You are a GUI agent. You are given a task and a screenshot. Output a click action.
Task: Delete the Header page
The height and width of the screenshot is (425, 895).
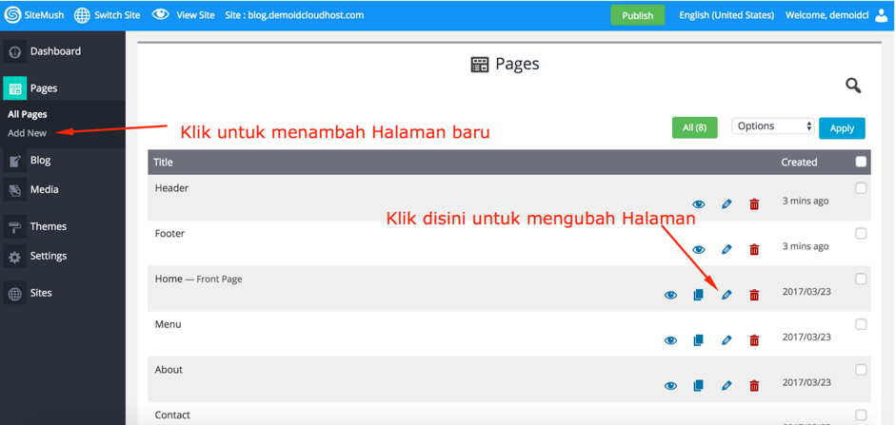[754, 204]
